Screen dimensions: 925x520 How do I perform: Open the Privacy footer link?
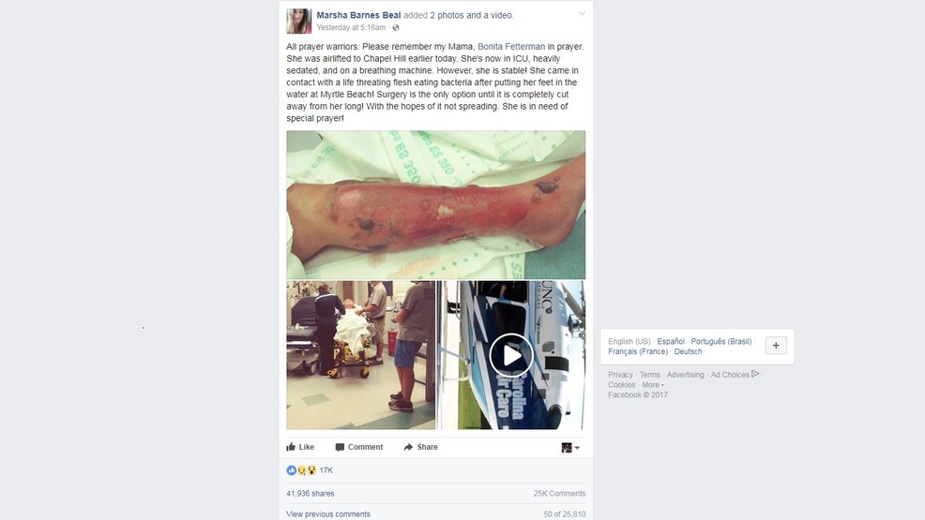pos(620,375)
